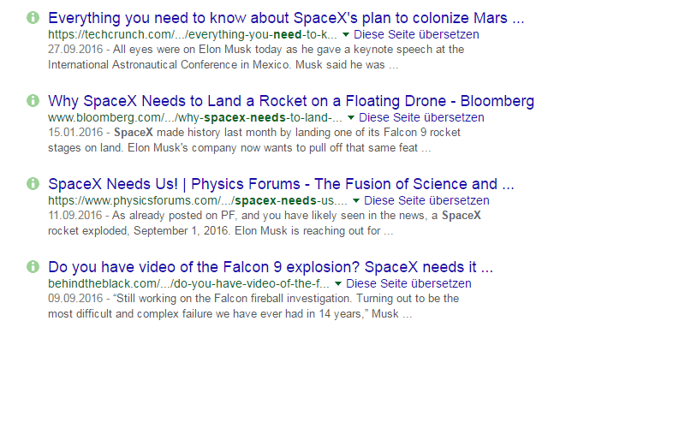
Task: Expand dropdown arrow next to behindtheblack.com URL
Action: point(338,283)
